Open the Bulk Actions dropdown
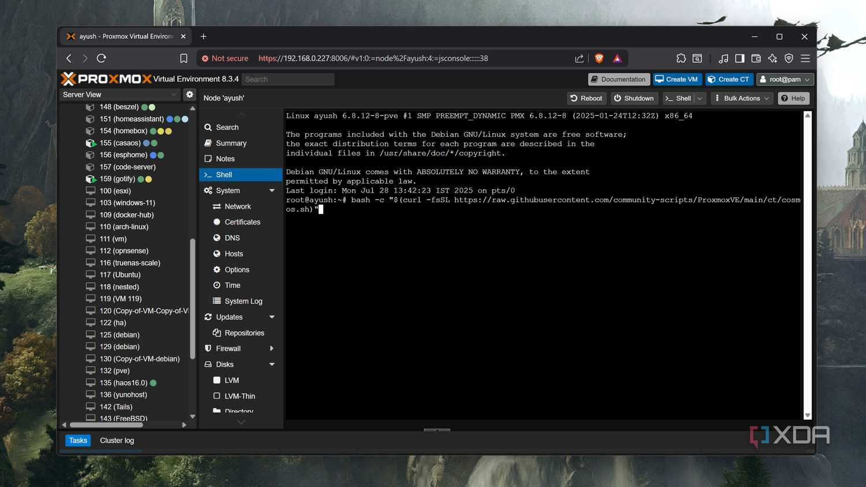 [x=742, y=98]
